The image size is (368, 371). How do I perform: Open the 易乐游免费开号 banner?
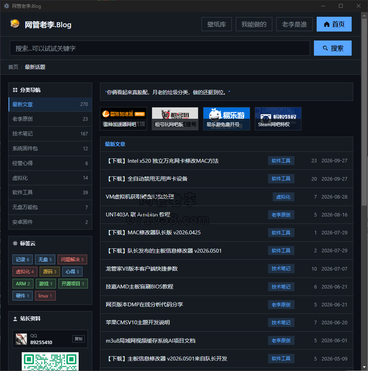coord(226,118)
